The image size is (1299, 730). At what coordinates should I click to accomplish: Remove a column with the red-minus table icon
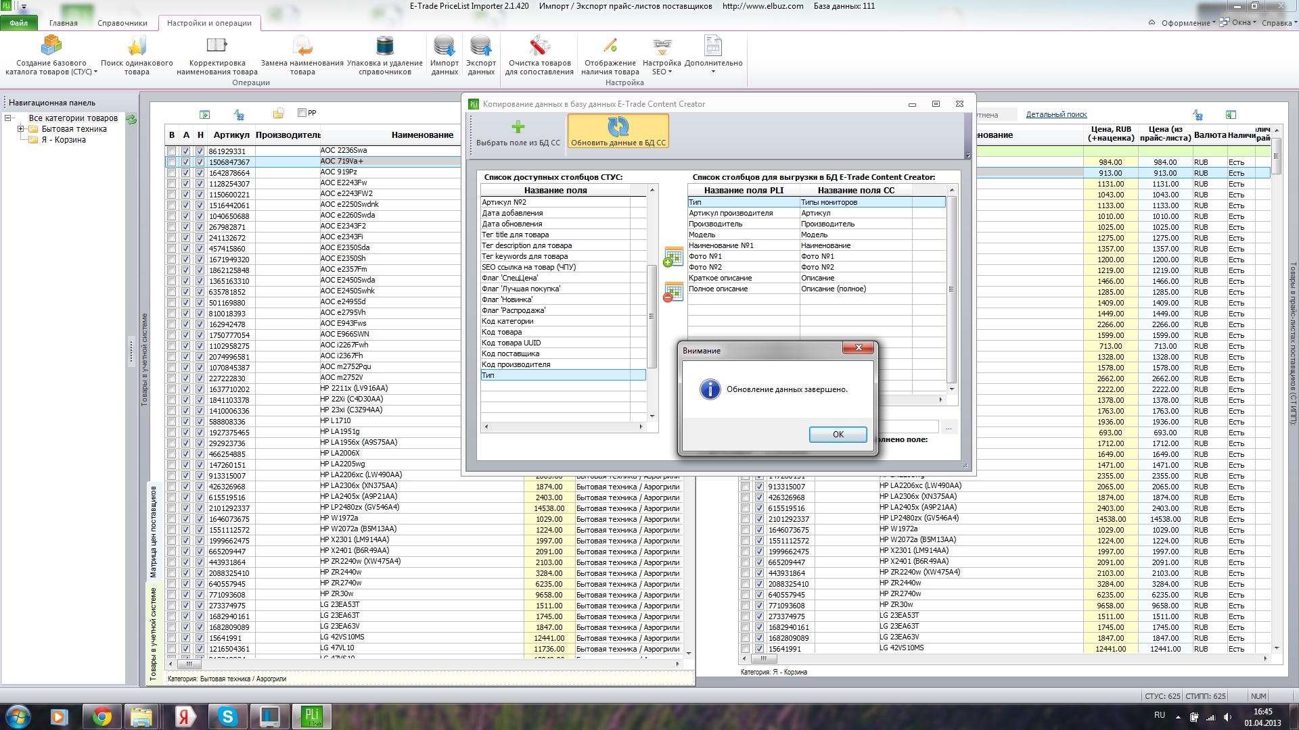pos(673,292)
